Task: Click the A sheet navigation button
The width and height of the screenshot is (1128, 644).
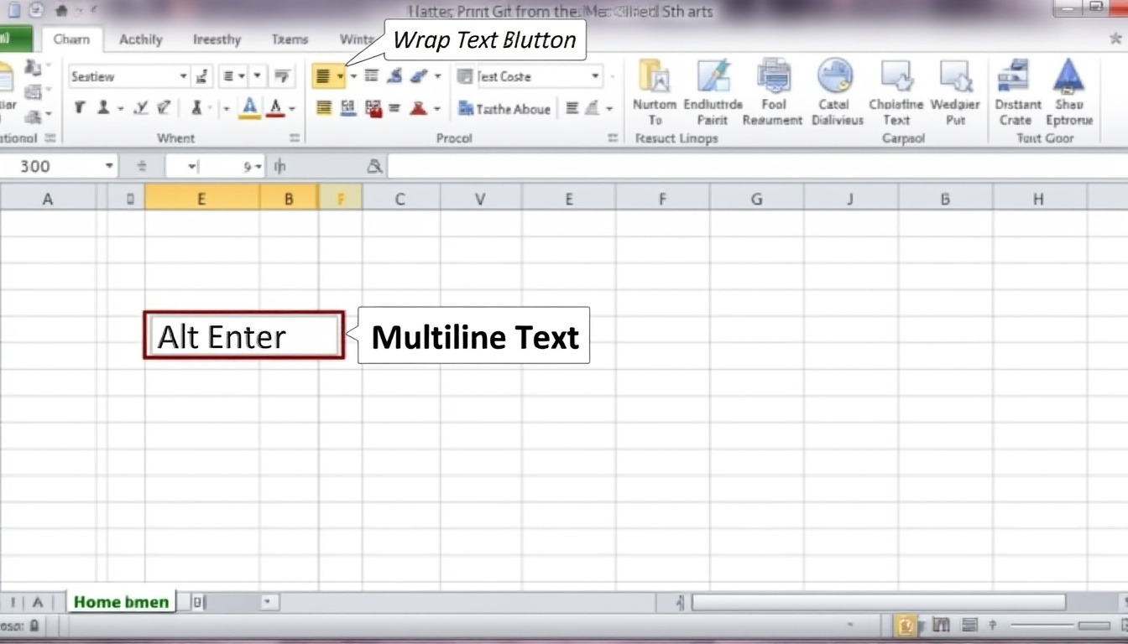Action: pyautogui.click(x=37, y=602)
